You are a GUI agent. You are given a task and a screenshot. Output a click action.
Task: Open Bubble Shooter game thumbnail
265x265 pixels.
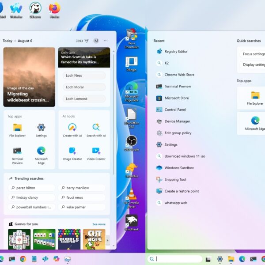tap(69, 239)
